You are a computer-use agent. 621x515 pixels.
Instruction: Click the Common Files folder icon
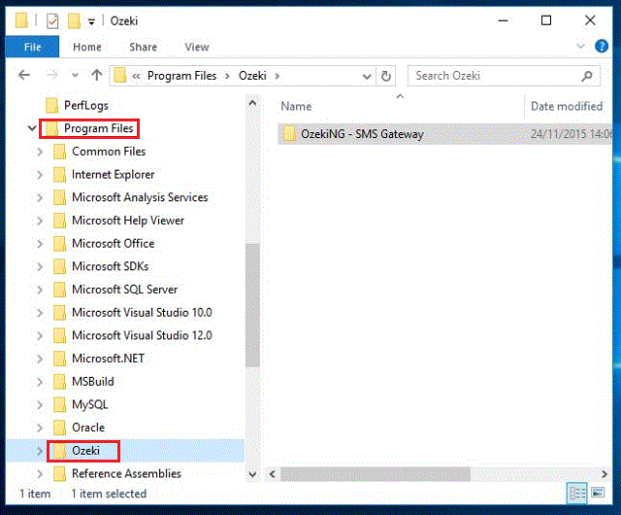point(59,152)
